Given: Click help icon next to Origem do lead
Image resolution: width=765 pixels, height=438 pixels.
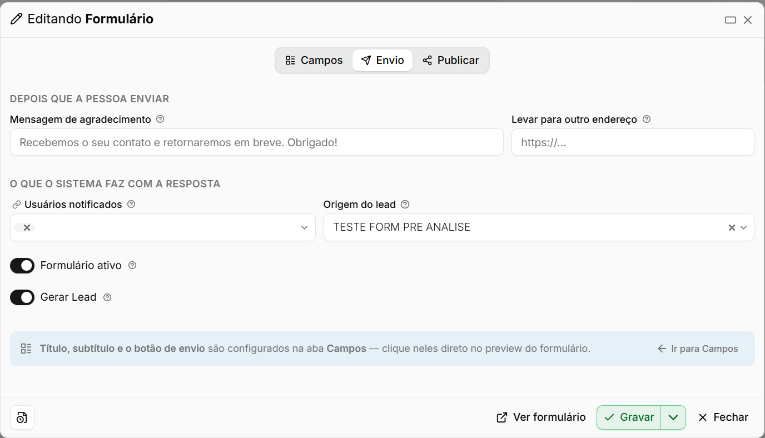Looking at the screenshot, I should [405, 204].
